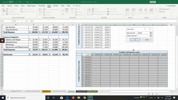This screenshot has height=100, width=178.
Task: Click From Table/Range icon
Action: (x=7, y=14)
